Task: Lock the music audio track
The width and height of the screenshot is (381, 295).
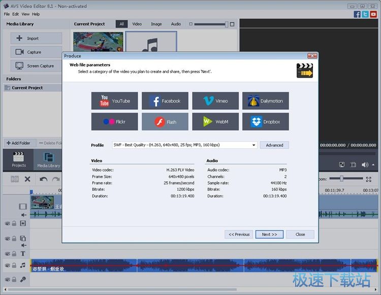Action: pyautogui.click(x=14, y=266)
